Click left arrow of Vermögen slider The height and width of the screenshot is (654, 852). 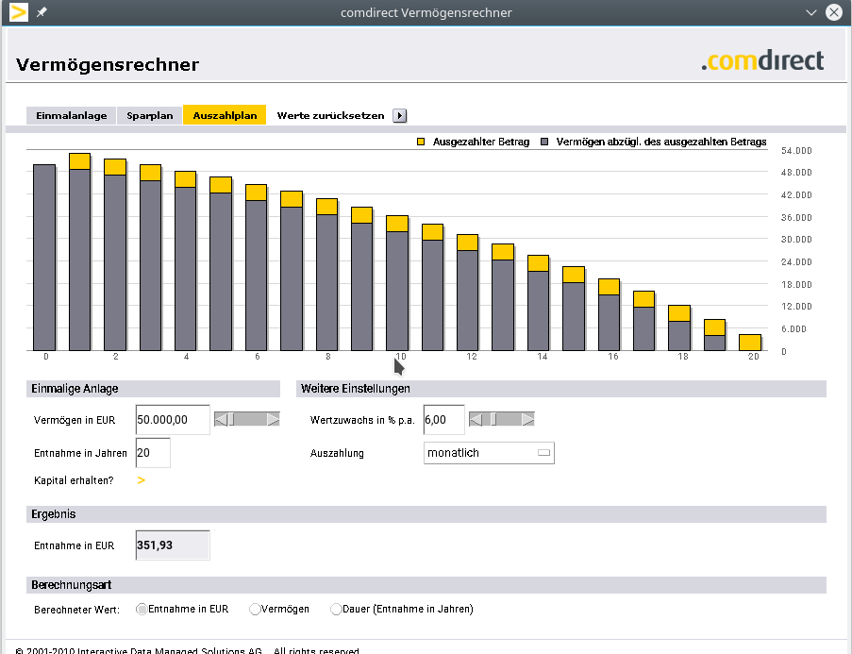(221, 419)
